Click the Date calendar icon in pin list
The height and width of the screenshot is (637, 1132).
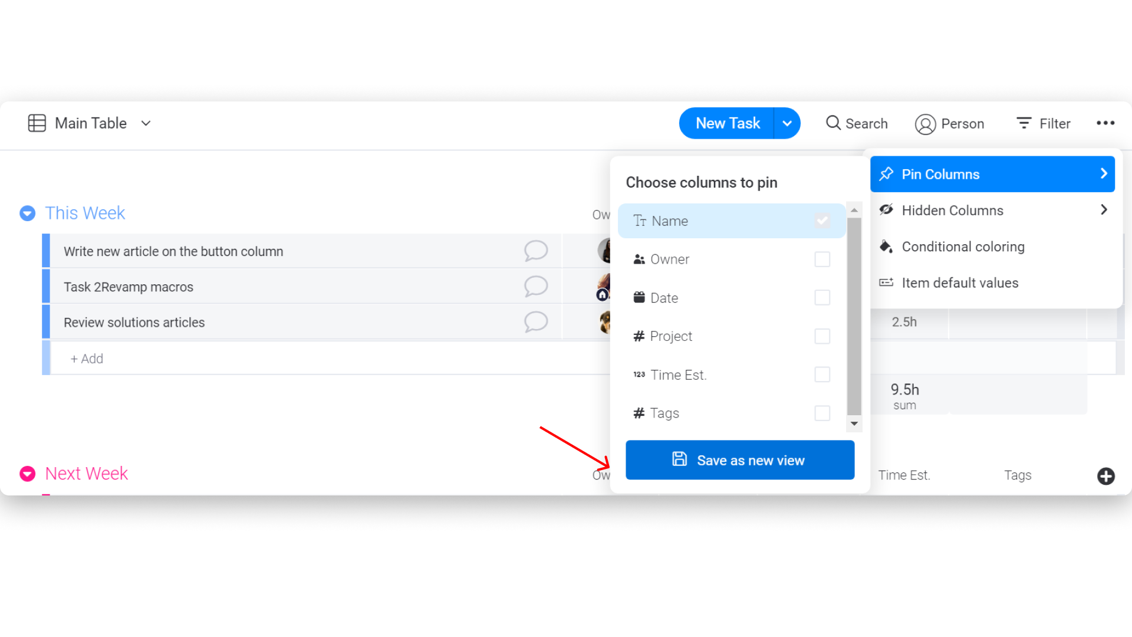(639, 297)
